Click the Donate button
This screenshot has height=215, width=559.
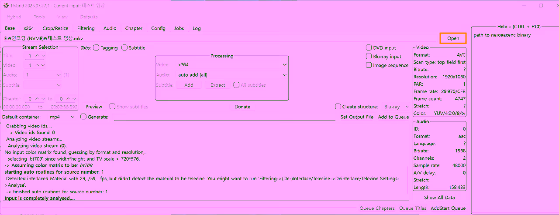(x=242, y=107)
